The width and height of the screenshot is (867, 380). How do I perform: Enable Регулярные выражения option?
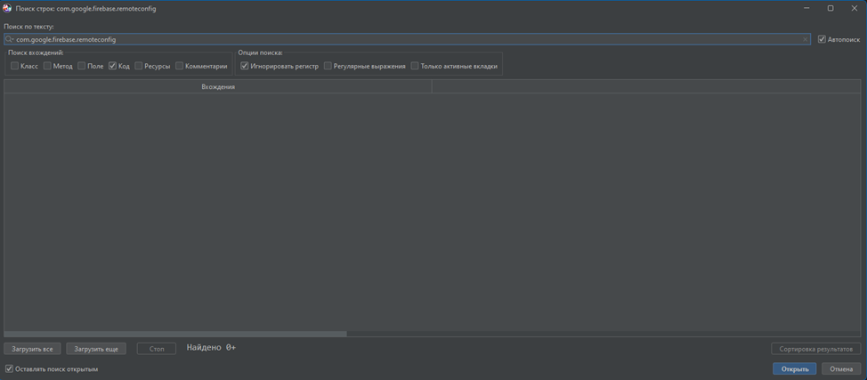(328, 66)
